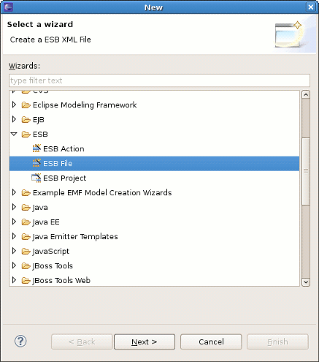Viewport: 319px width, 362px height.
Task: Select the ESB folder label
Action: pyautogui.click(x=40, y=135)
